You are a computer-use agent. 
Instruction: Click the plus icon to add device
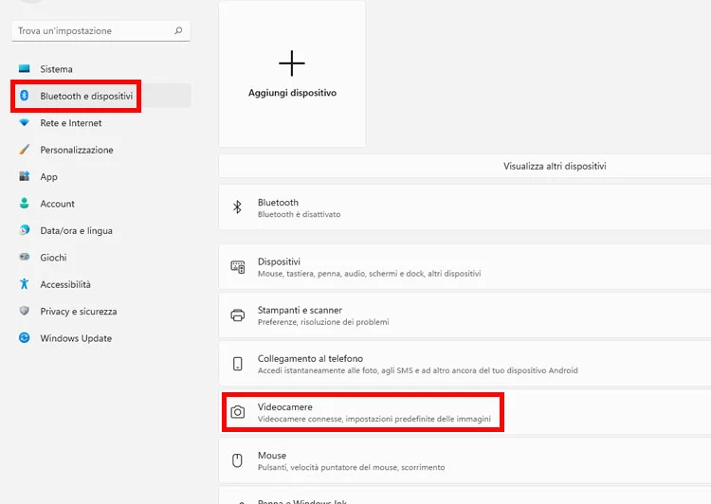[x=292, y=63]
